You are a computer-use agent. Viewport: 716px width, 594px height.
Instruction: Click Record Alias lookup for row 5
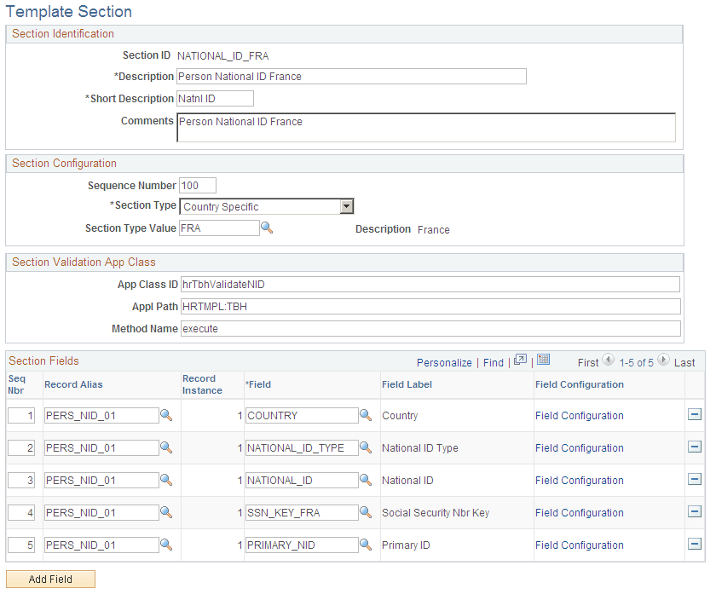pyautogui.click(x=165, y=545)
